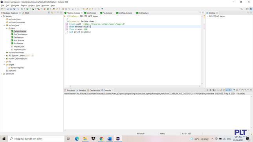This screenshot has height=142, width=253.
Task: Open dropdown next to Open Console icon
Action: (x=245, y=90)
